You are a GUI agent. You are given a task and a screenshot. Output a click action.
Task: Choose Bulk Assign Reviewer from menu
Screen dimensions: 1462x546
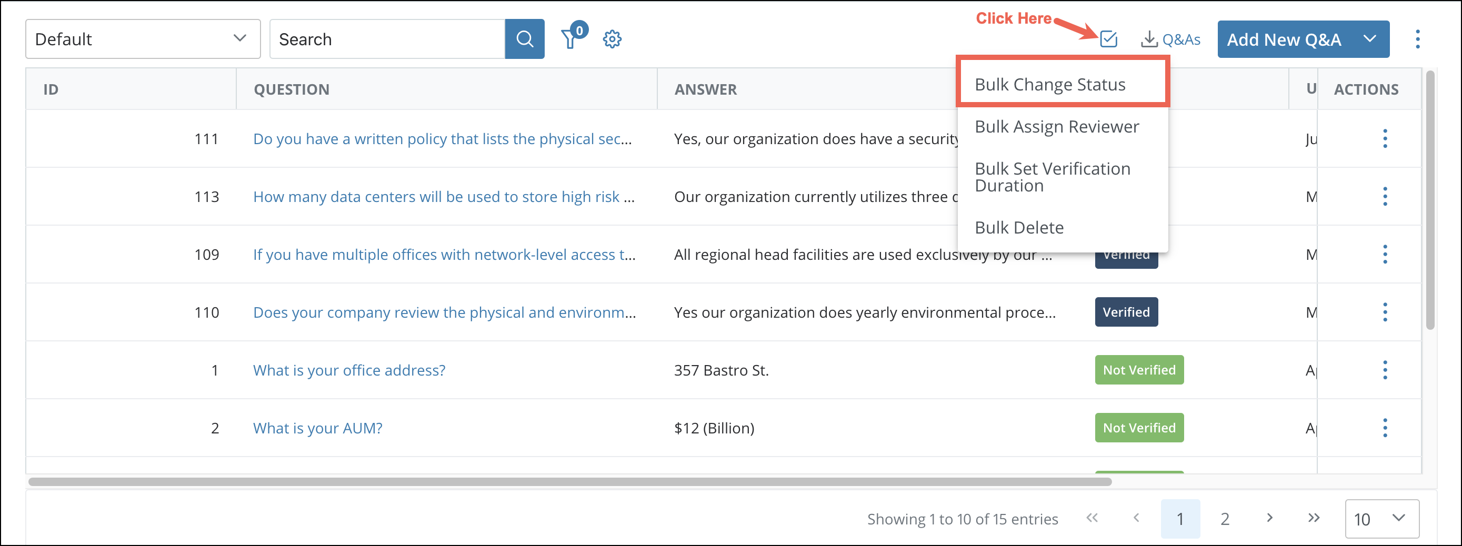click(1056, 126)
